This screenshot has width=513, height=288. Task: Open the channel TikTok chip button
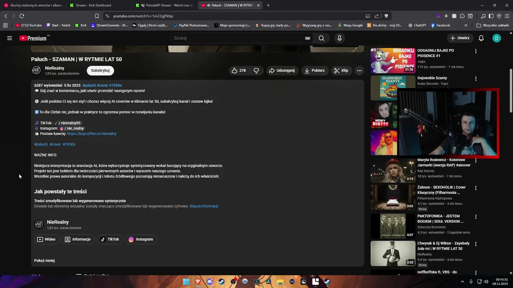[110, 239]
